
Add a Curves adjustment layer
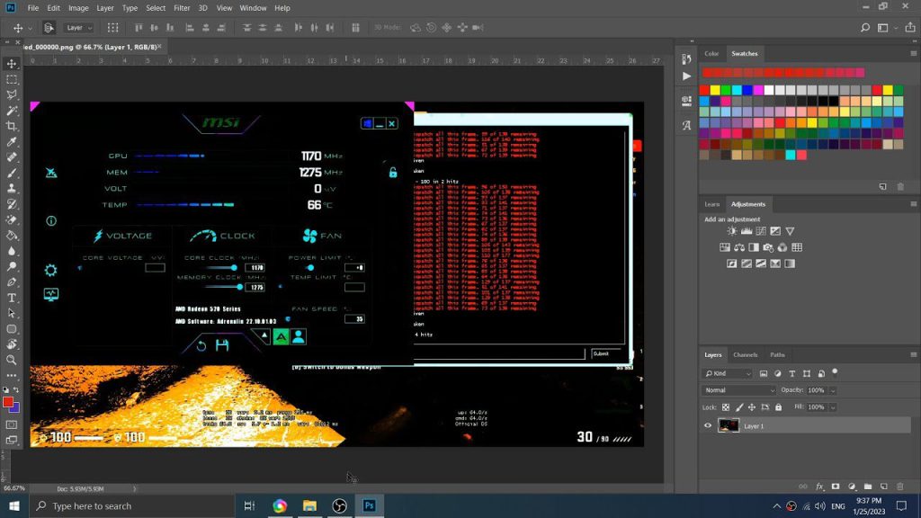761,231
